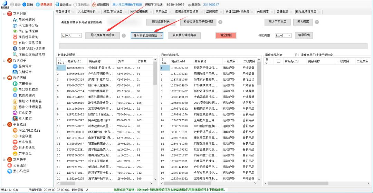The width and height of the screenshot is (373, 193).
Task: Click the 结果导出 button
Action: pos(304,35)
